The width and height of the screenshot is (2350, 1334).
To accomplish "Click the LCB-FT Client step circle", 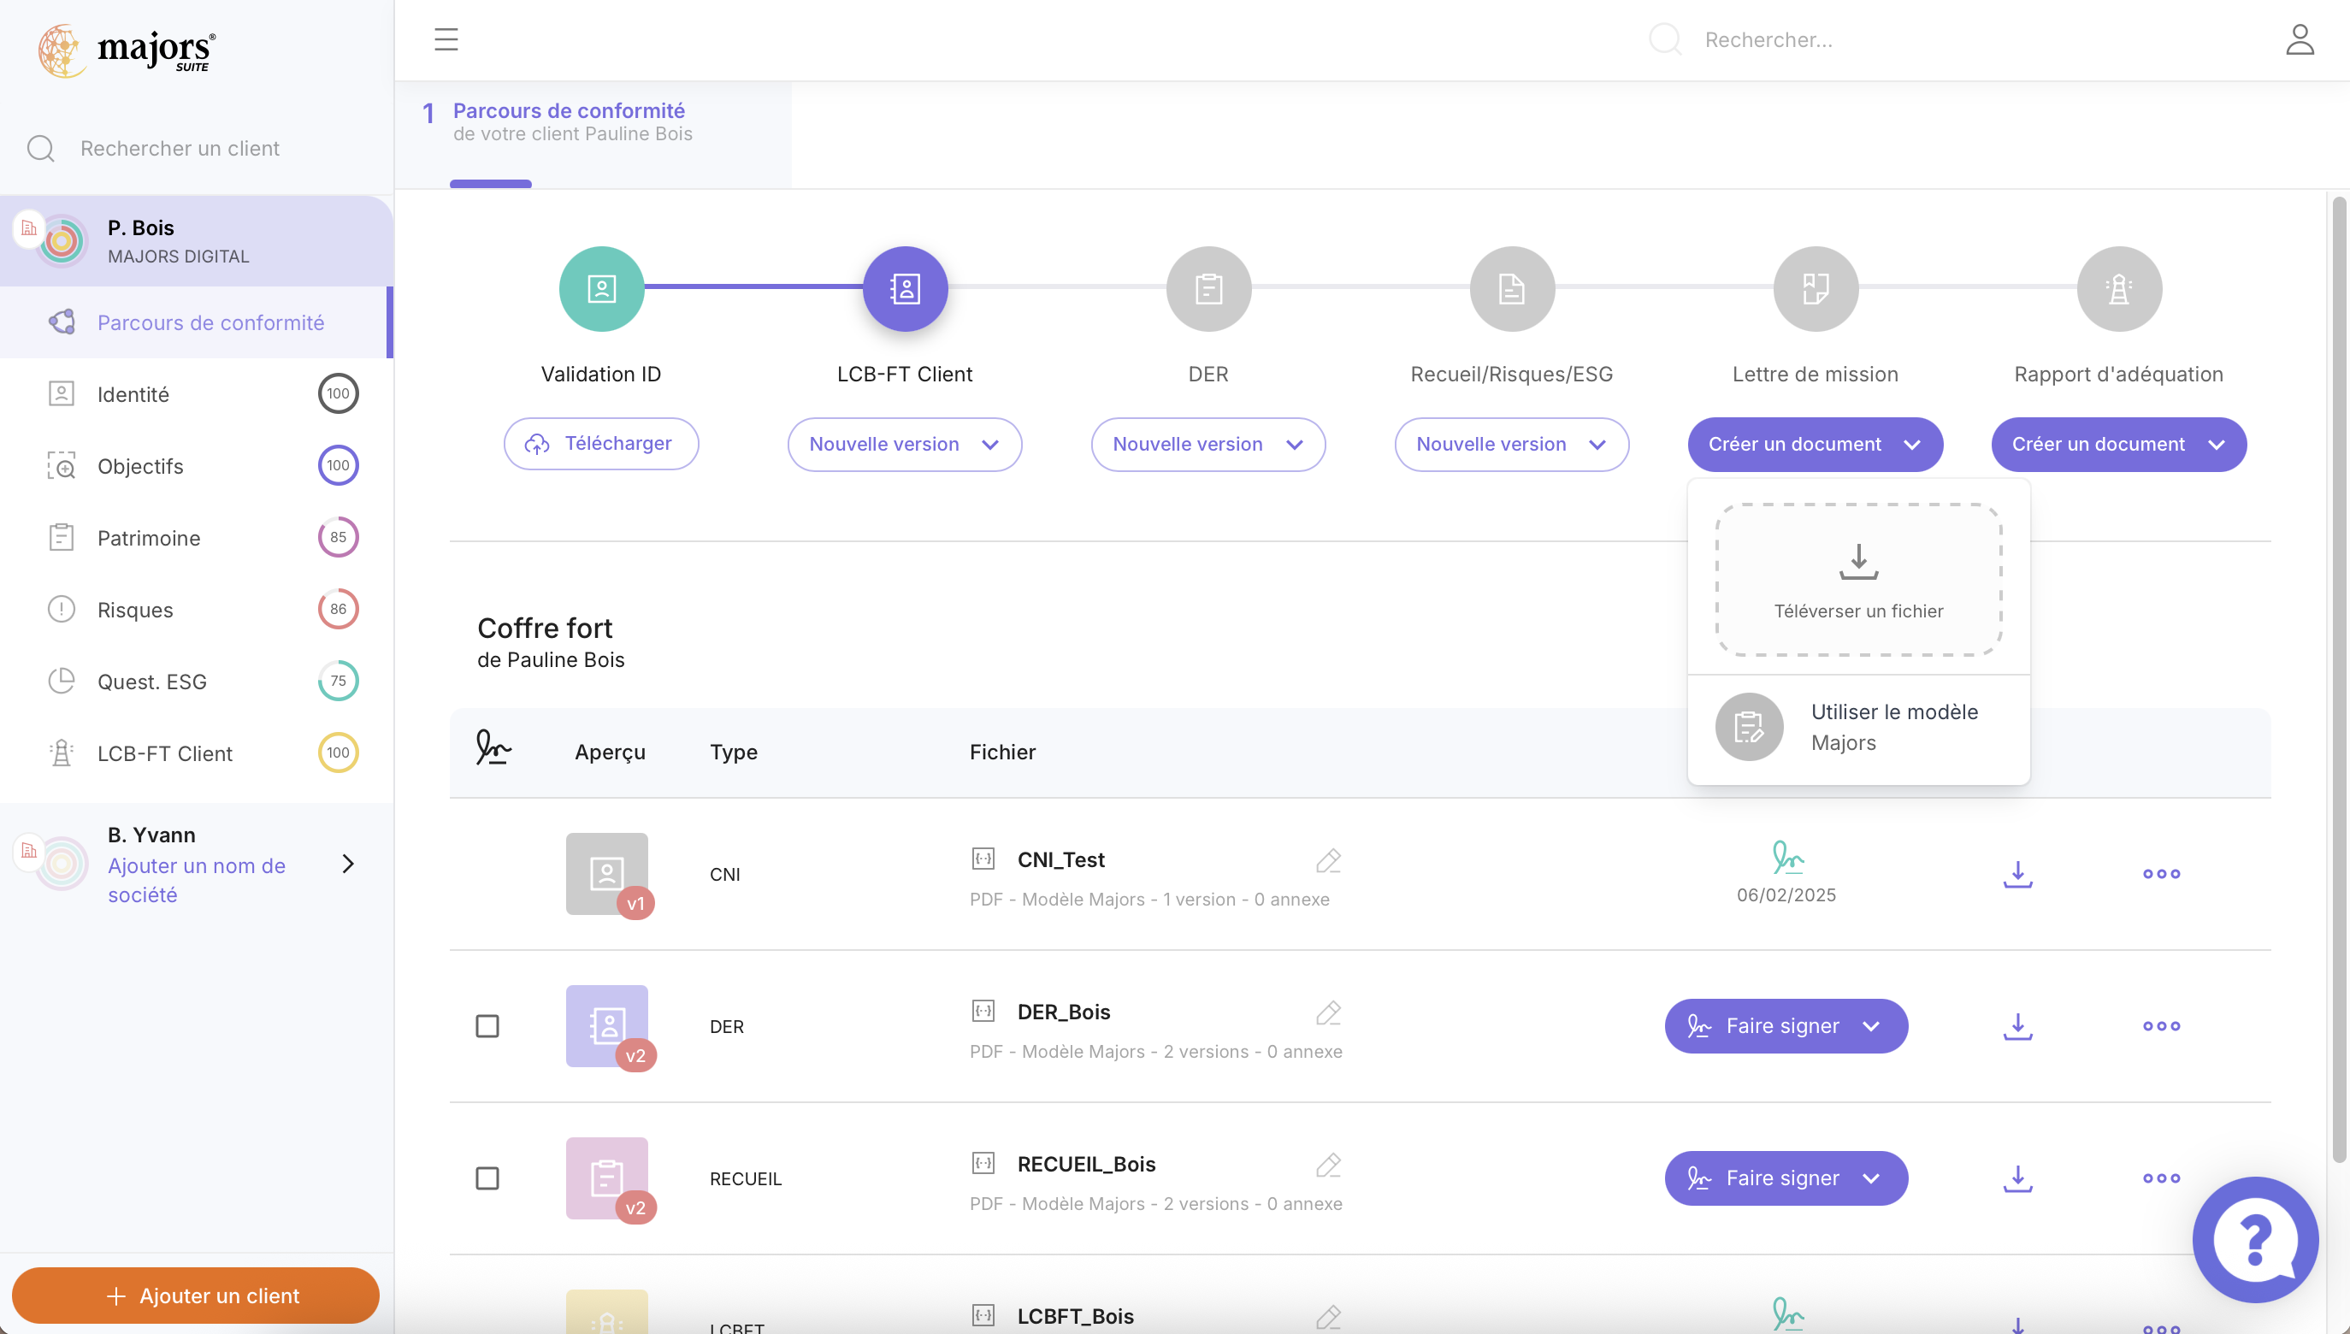I will pyautogui.click(x=904, y=289).
